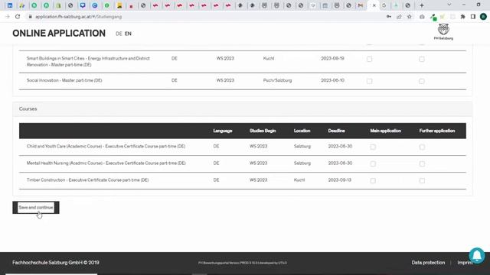Click the Save and continue button
The image size is (490, 275).
point(36,207)
